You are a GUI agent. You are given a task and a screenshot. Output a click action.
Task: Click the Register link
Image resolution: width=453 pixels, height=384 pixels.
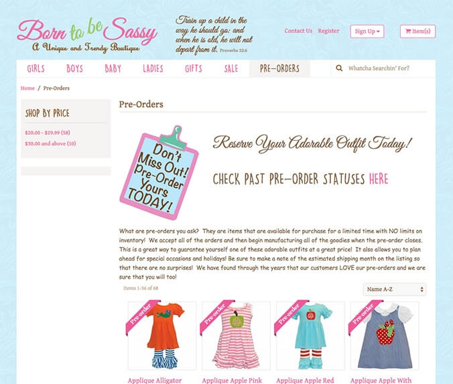tap(328, 31)
